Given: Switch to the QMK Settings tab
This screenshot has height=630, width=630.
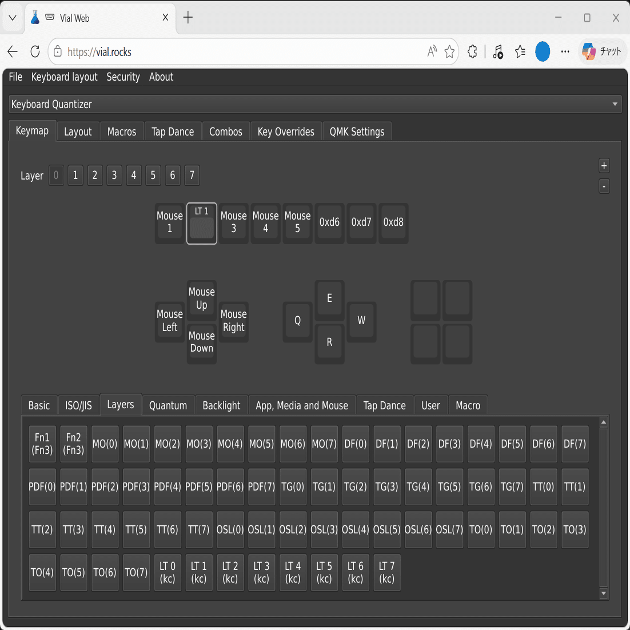Looking at the screenshot, I should click(357, 131).
